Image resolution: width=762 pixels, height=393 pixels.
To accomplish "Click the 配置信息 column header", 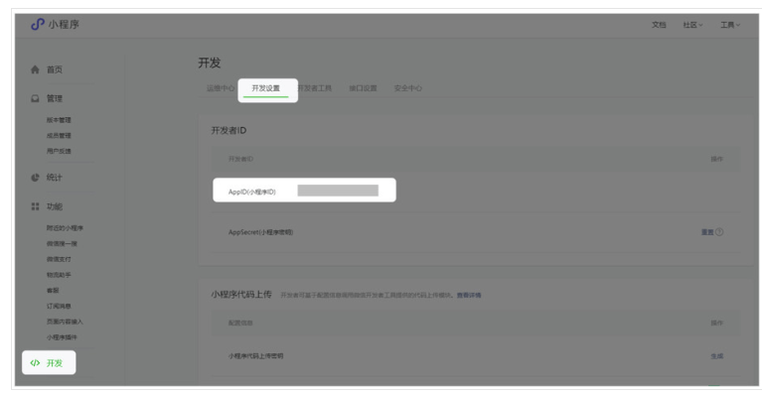I will pos(240,323).
